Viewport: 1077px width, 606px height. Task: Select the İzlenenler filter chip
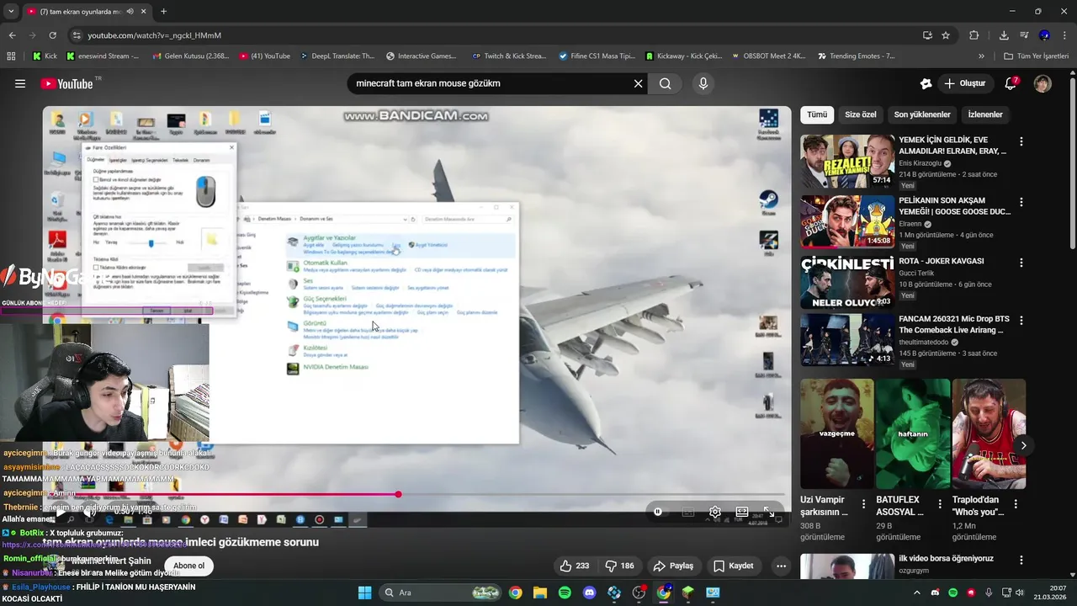985,114
